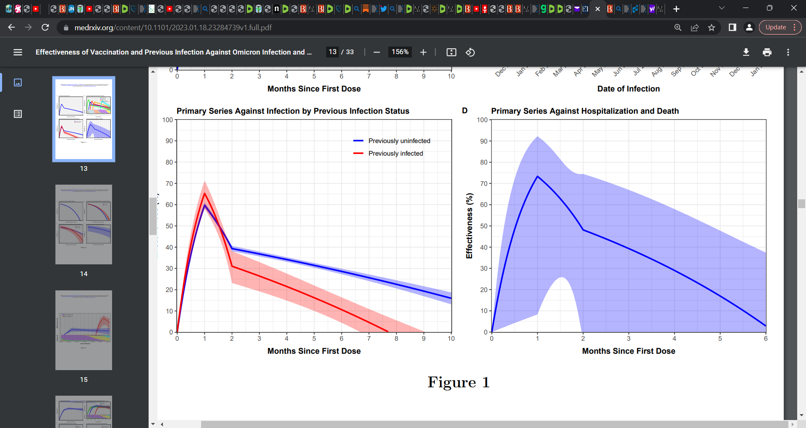
Task: Expand the tab search dropdown arrow
Action: point(722,8)
